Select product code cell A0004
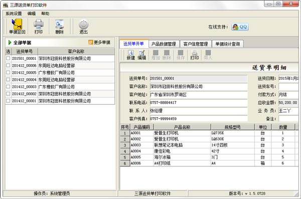The height and width of the screenshot is (199, 301). click(x=142, y=151)
